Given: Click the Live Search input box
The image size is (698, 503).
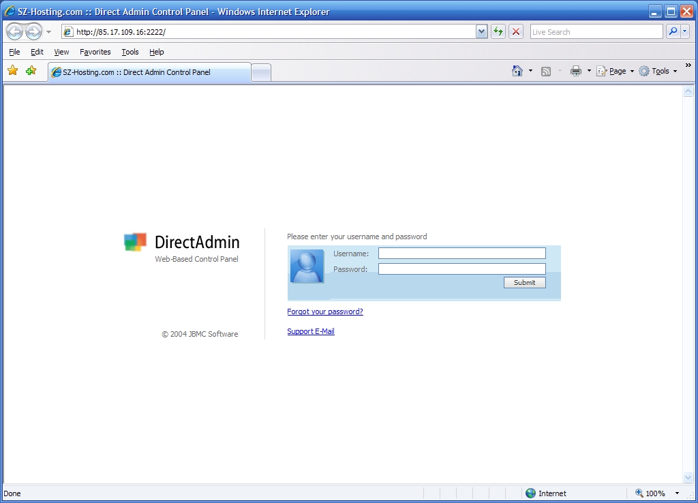Looking at the screenshot, I should (596, 31).
